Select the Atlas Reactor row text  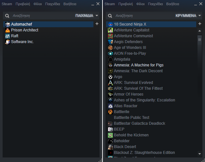tap(126, 106)
